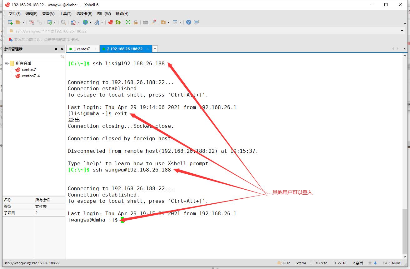Close the '1 centos7' tab
This screenshot has height=269, width=410.
pyautogui.click(x=96, y=49)
